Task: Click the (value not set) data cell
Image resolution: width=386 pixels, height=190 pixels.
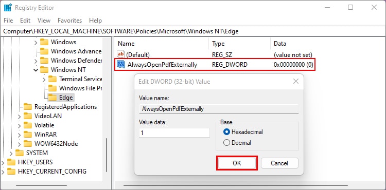Action: [x=293, y=55]
